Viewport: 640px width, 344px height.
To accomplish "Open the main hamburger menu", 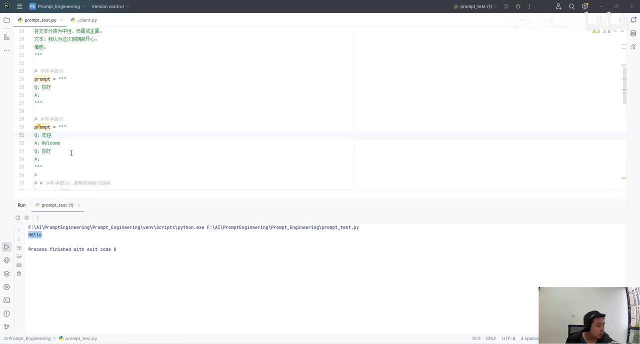I will click(19, 6).
